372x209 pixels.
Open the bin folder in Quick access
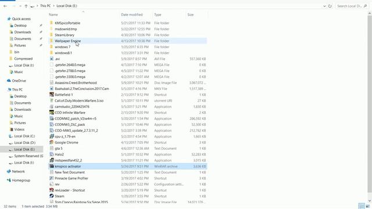point(17,52)
